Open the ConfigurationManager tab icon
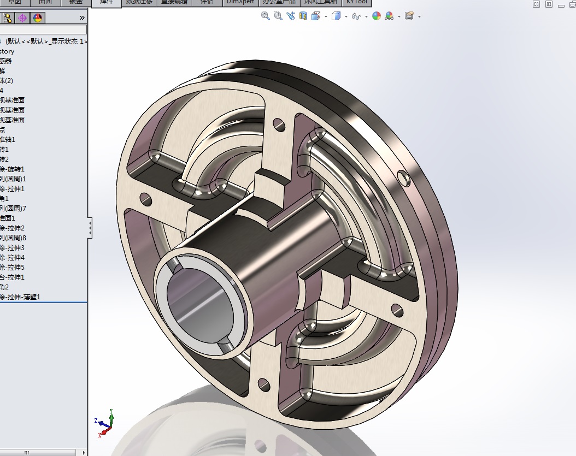The height and width of the screenshot is (456, 576). click(x=7, y=17)
